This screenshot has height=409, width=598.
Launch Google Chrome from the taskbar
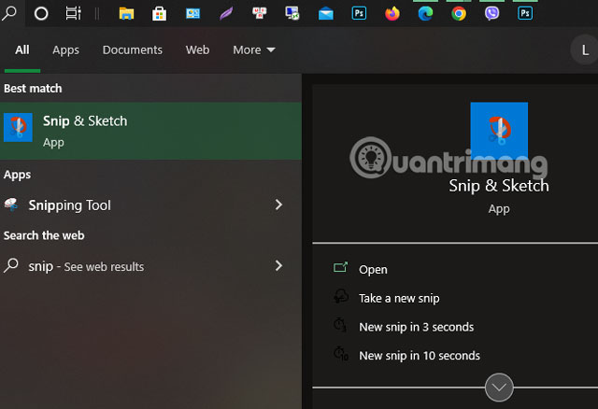click(x=459, y=14)
